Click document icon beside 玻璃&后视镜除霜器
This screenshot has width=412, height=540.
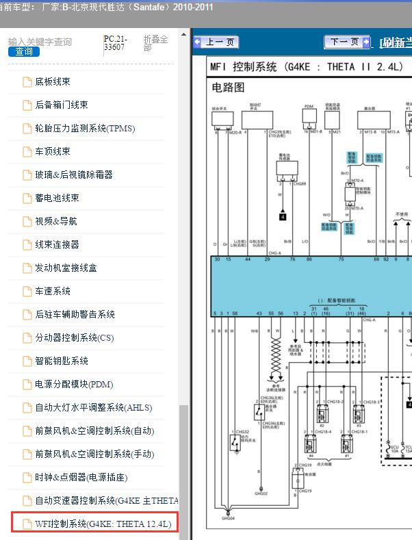(27, 175)
